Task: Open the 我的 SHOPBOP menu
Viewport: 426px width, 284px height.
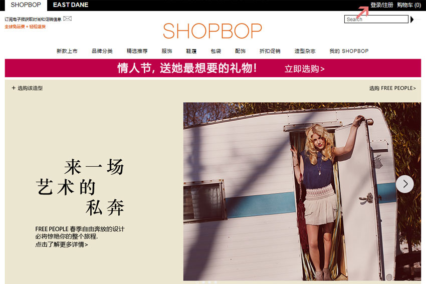Action: tap(349, 51)
